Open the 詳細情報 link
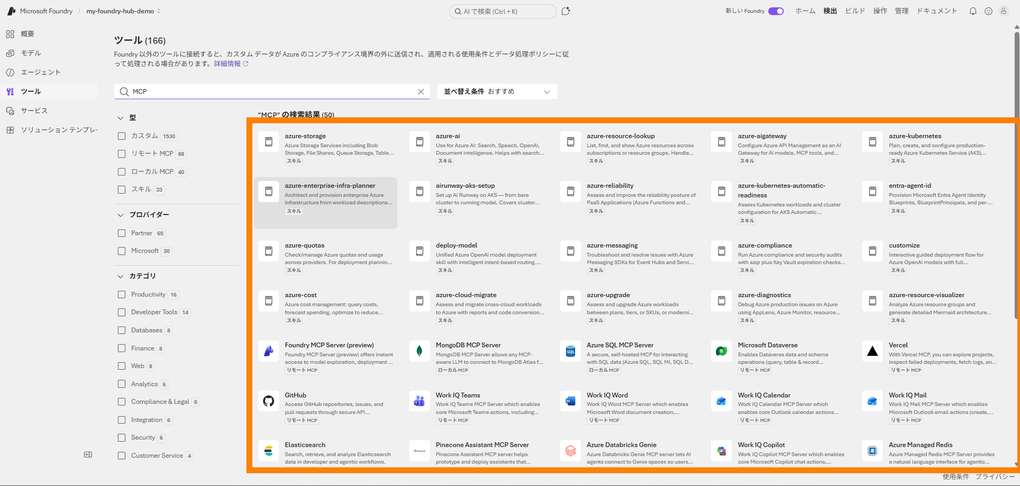 [231, 64]
